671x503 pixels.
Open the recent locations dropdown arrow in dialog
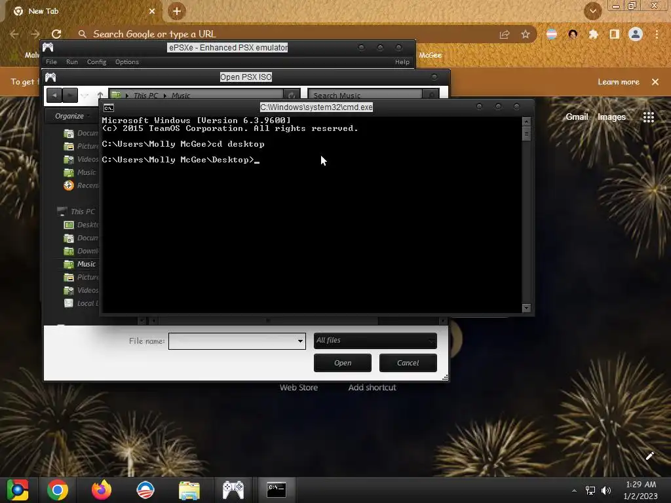click(x=85, y=95)
